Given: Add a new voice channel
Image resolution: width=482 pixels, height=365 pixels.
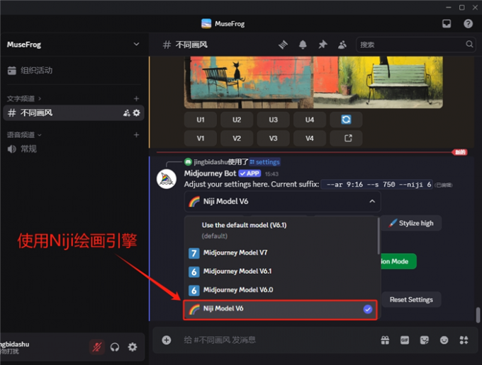Looking at the screenshot, I should pos(137,134).
